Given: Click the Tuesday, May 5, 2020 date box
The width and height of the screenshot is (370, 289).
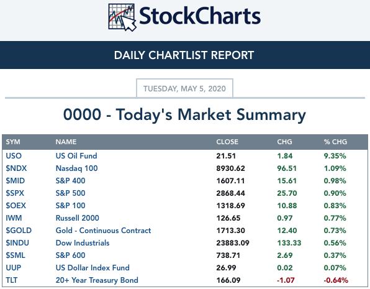Looking at the screenshot, I should coord(184,88).
